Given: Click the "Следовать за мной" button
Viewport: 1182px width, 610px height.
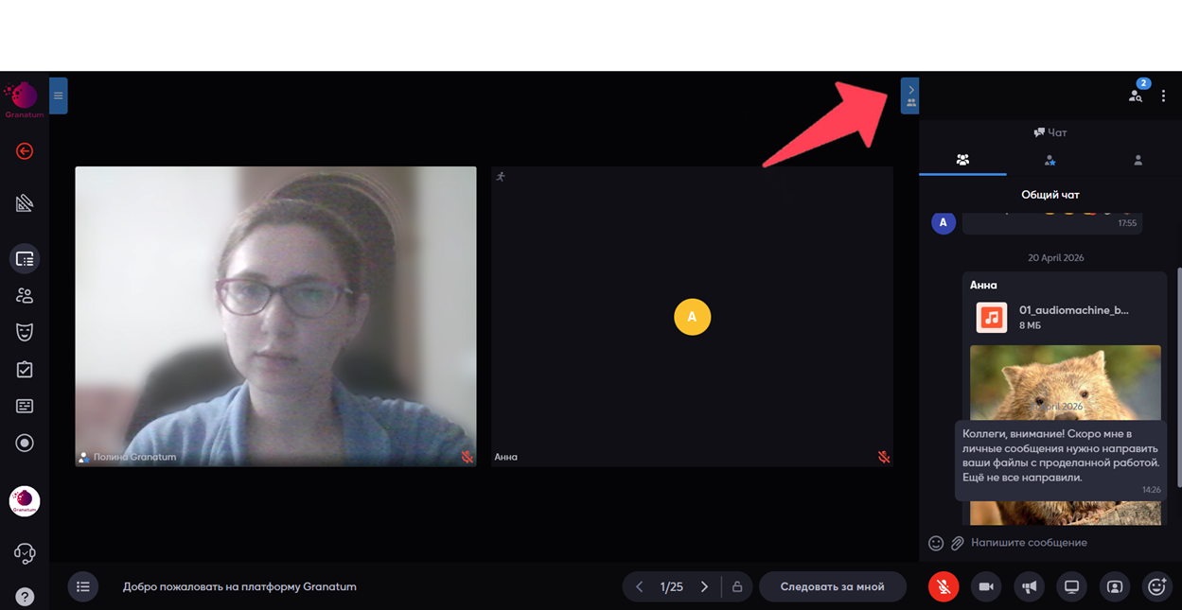Looking at the screenshot, I should pyautogui.click(x=832, y=587).
